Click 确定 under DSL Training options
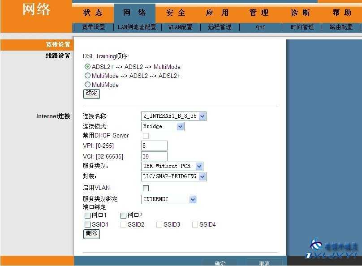Screen dimensions: 362x266 (91, 94)
